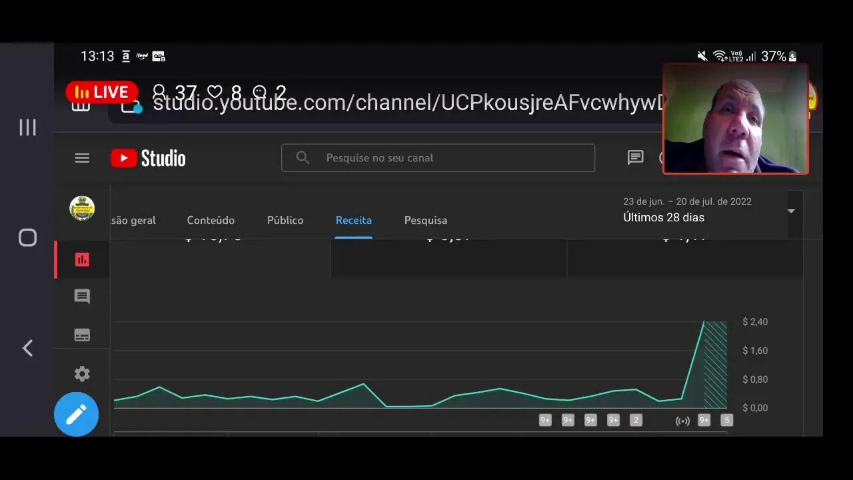
Task: Open the feedback message icon beside the search field
Action: point(635,158)
